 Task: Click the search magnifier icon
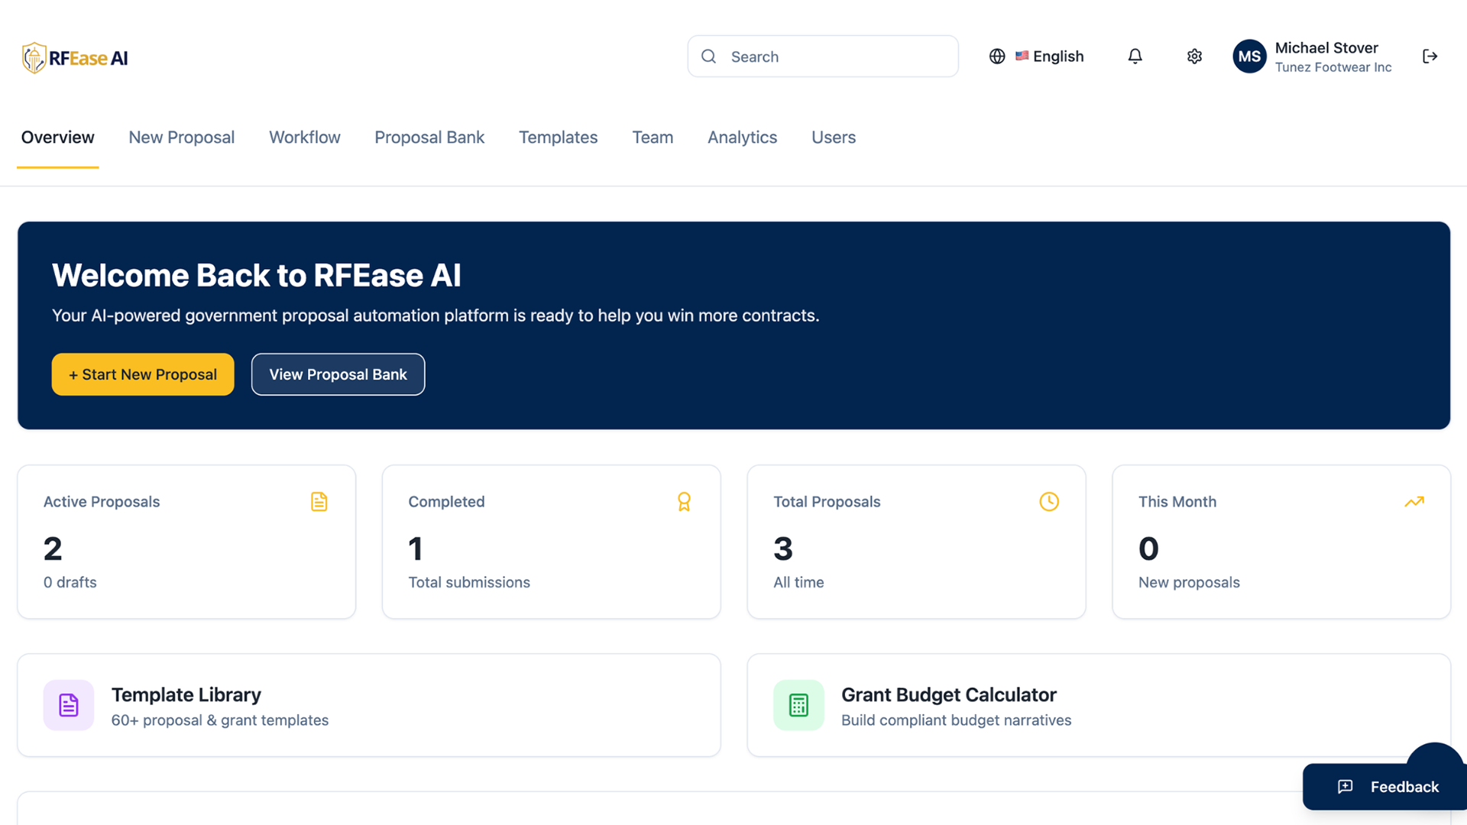(x=708, y=57)
